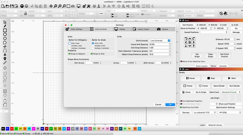Select mm / min units radio
Viewport: 243px width, 135px height.
coord(93,43)
